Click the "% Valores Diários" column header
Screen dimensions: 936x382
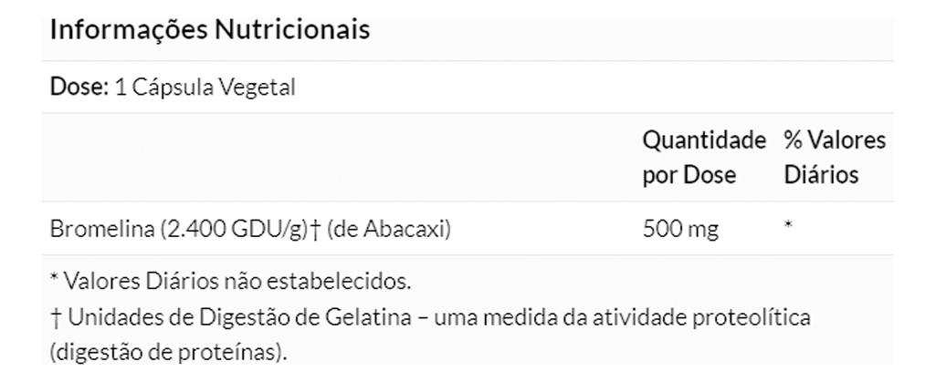coord(834,158)
